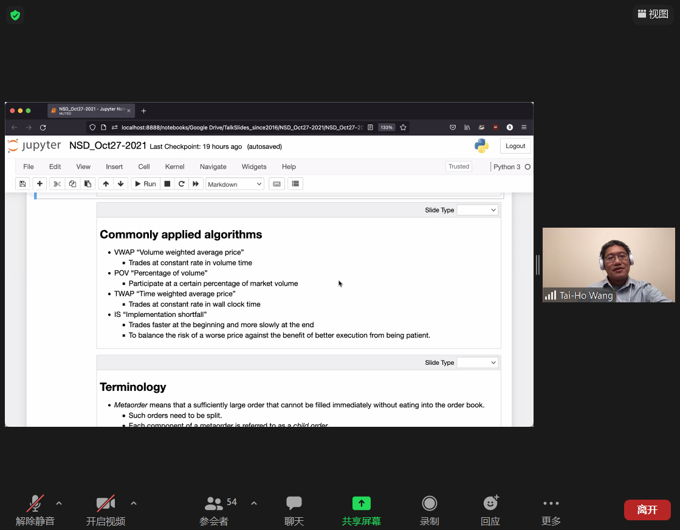
Task: Toggle the Trusted notebook indicator
Action: tap(459, 166)
